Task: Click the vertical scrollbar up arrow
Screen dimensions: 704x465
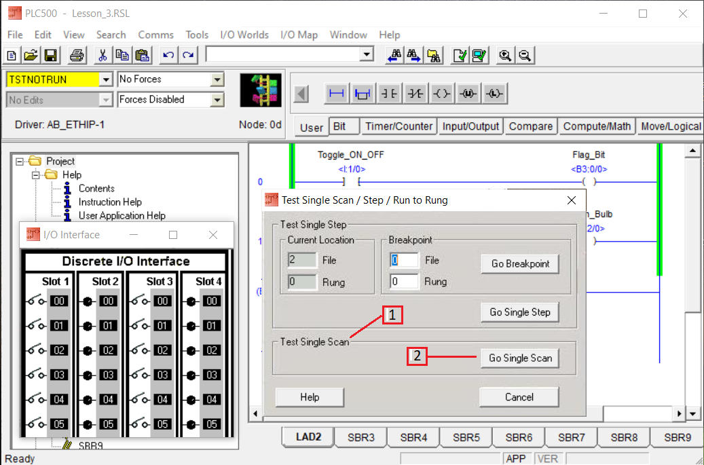Action: click(692, 151)
